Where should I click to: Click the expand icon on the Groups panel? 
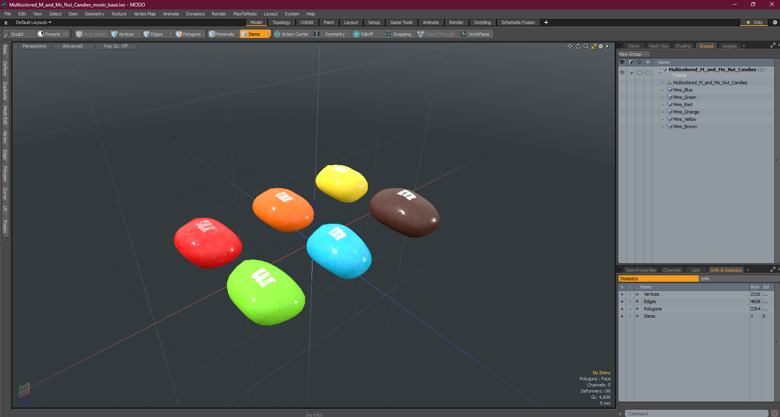coord(773,46)
